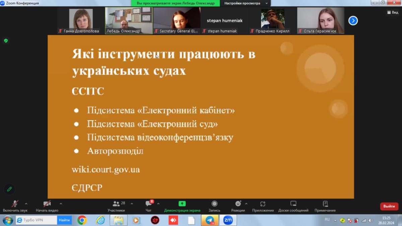This screenshot has height=226, width=402.
Task: Change input language via RU indicator
Action: click(327, 219)
